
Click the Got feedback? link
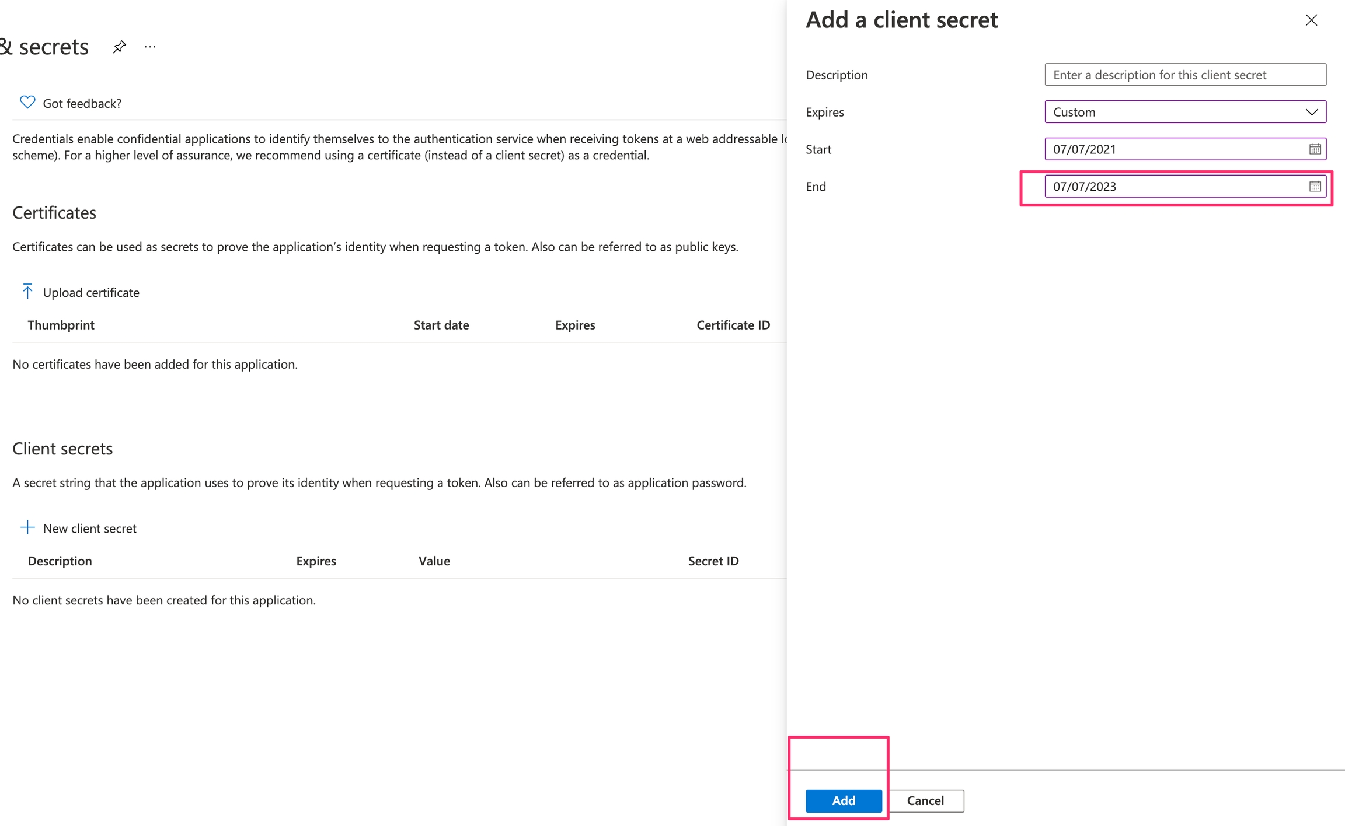82,103
